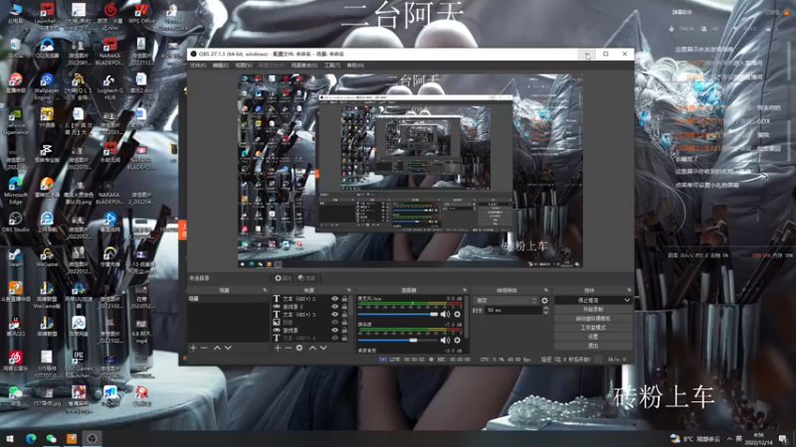Open 视图(V) menu in OBS
Viewport: 796px width, 447px height.
244,66
